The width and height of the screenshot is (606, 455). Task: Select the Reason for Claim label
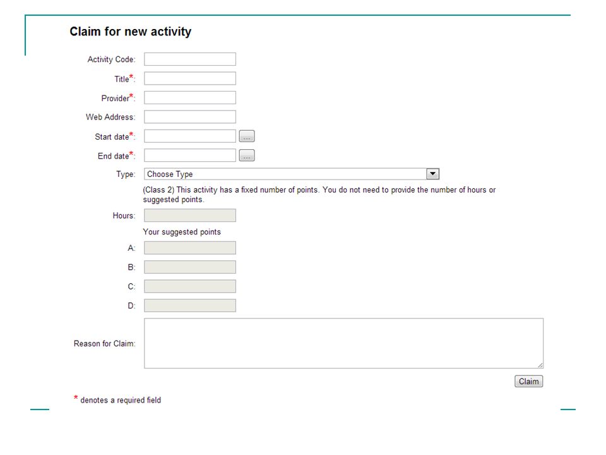(x=104, y=344)
